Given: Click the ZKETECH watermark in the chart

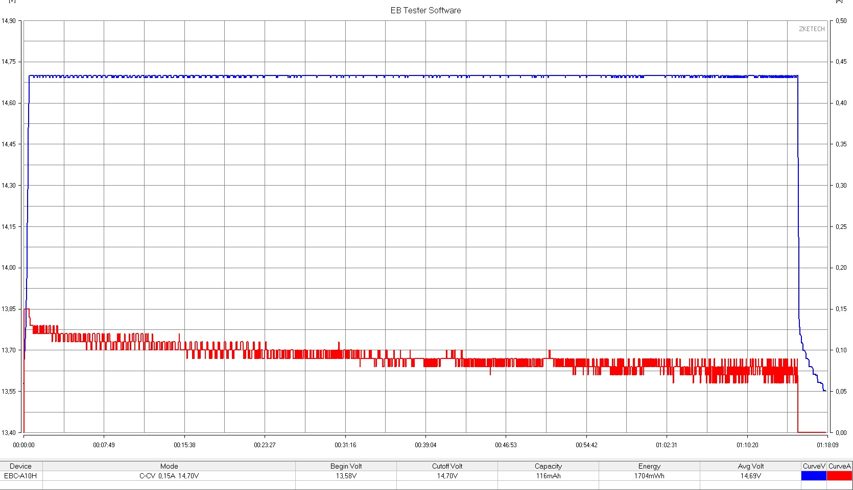Looking at the screenshot, I should tap(812, 29).
